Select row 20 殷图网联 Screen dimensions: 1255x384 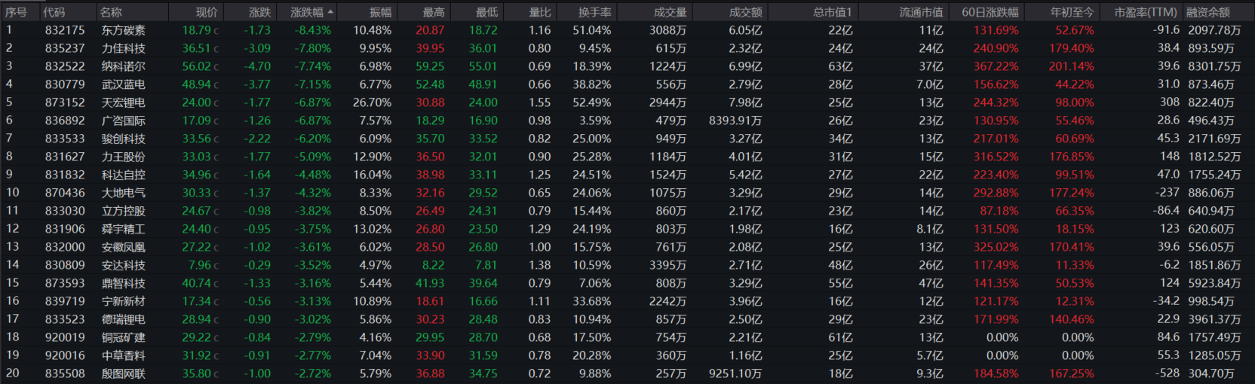coord(123,373)
